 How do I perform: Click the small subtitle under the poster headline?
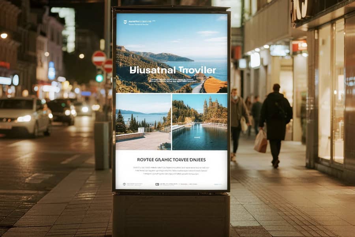(x=172, y=81)
